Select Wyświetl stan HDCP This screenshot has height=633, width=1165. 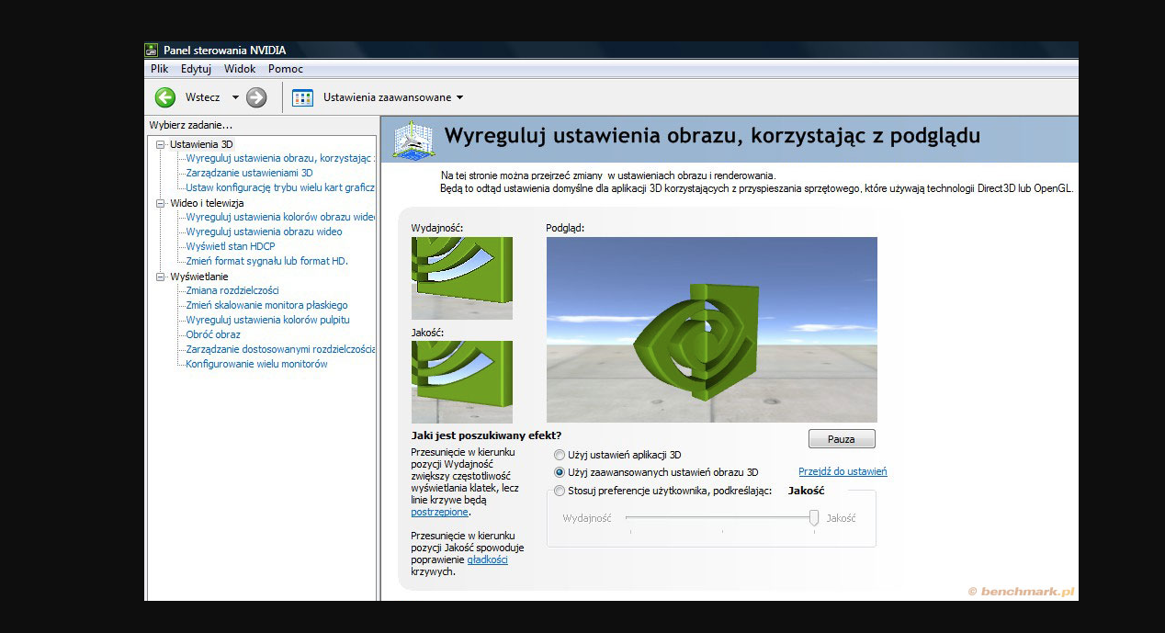coord(231,246)
